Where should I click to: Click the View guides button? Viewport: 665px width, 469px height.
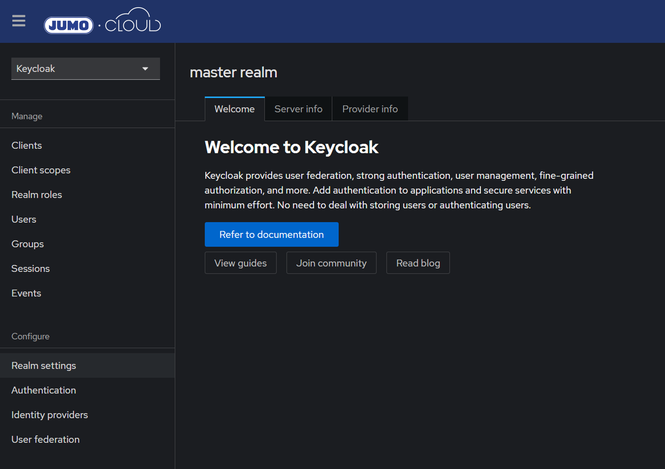[x=240, y=263]
